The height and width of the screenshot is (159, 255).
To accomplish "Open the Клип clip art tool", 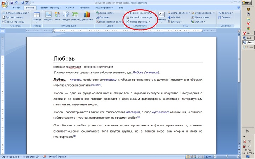I will (57, 16).
